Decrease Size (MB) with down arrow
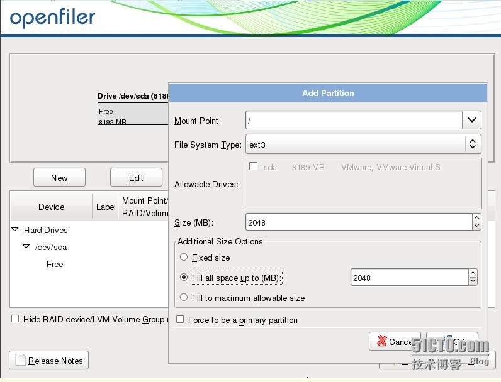The width and height of the screenshot is (501, 382). click(476, 226)
